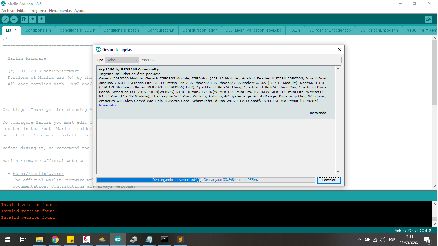Open the Archivo menu
The width and height of the screenshot is (438, 246).
pos(8,11)
